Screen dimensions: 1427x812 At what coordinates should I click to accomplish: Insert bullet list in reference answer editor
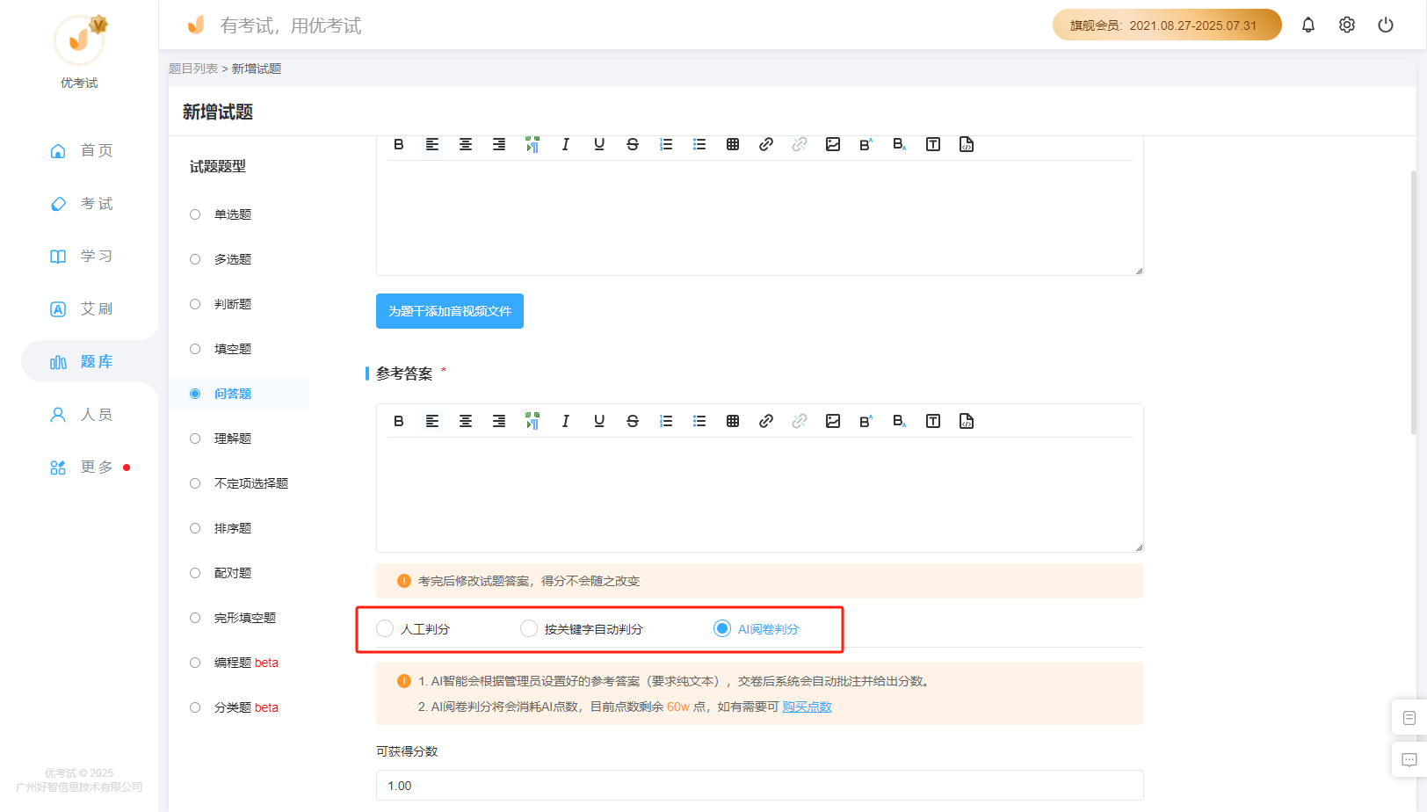click(699, 421)
